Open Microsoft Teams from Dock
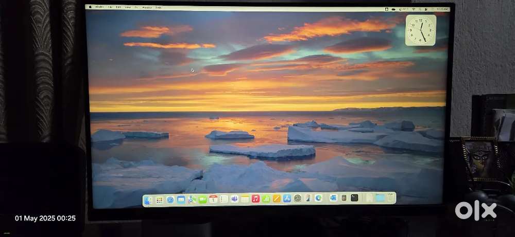 tap(234, 199)
